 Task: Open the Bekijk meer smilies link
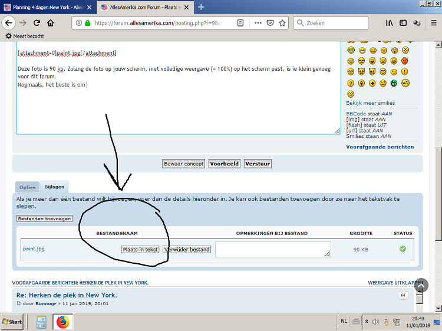point(370,103)
